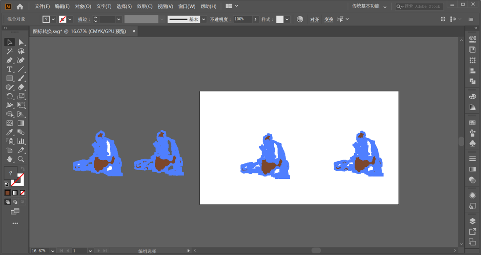The width and height of the screenshot is (481, 255).
Task: Select the Perspective Grid tool
Action: [21, 114]
